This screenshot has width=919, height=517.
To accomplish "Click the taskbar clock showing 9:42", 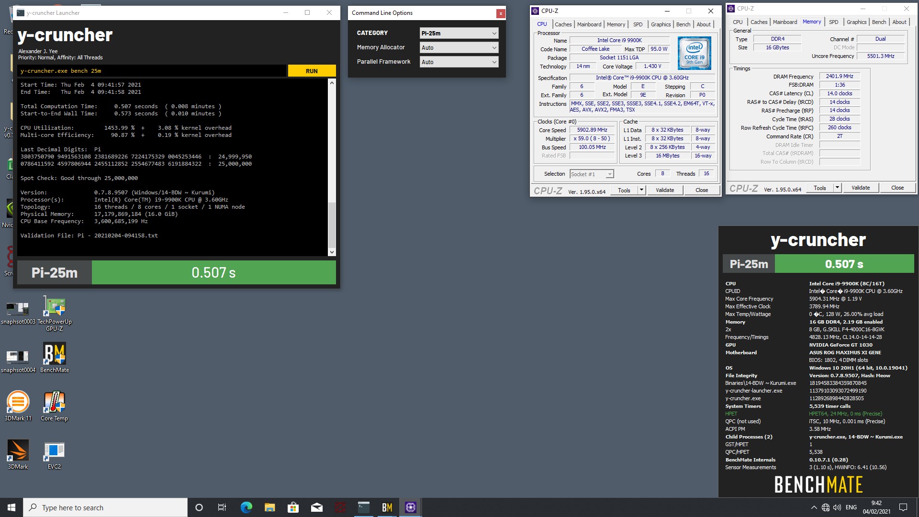I will pyautogui.click(x=876, y=507).
